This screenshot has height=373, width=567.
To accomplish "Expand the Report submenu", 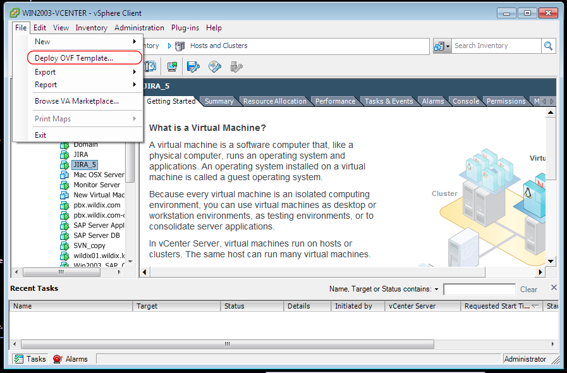I will click(135, 85).
